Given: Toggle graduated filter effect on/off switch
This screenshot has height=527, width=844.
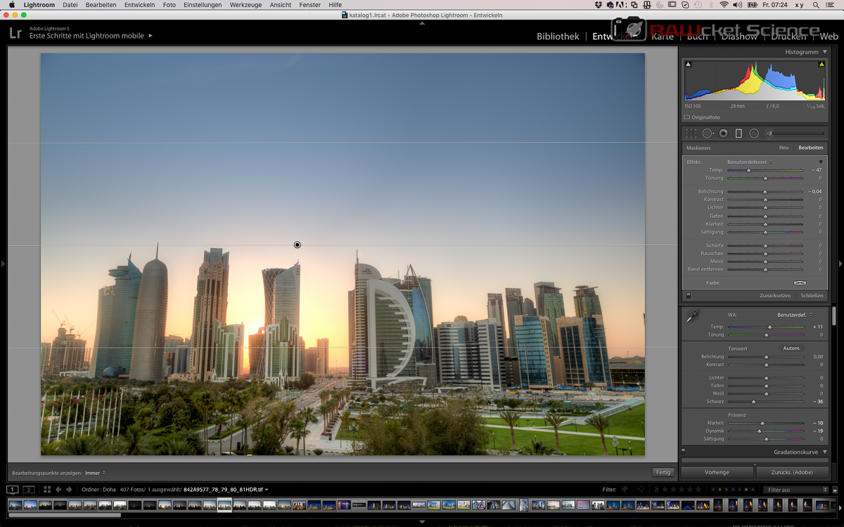Looking at the screenshot, I should click(689, 296).
